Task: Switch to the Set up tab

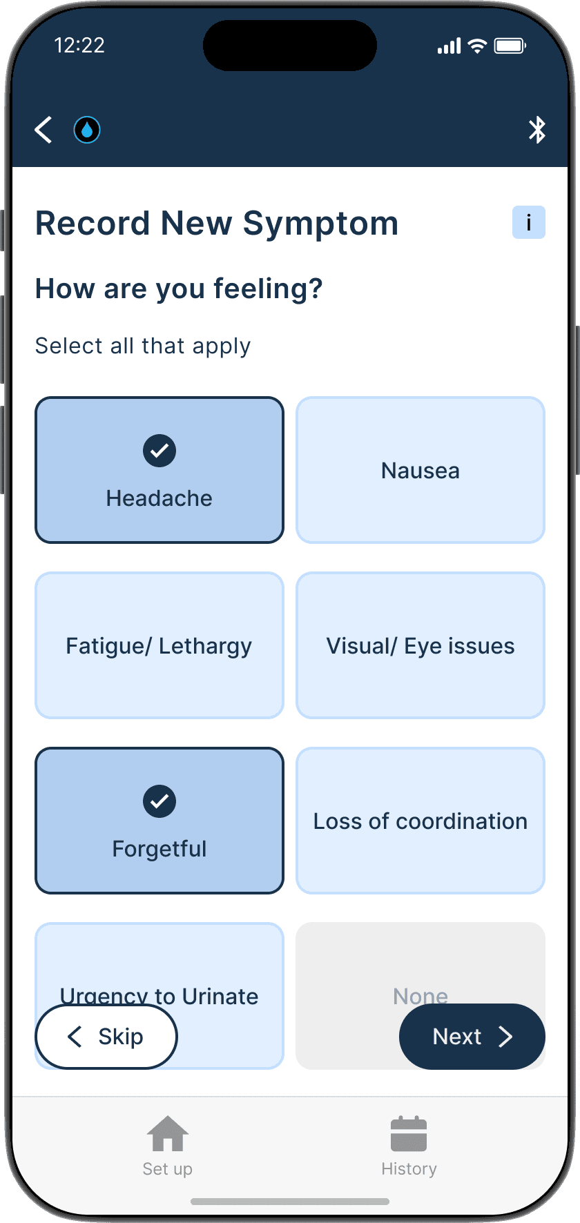Action: tap(167, 1168)
